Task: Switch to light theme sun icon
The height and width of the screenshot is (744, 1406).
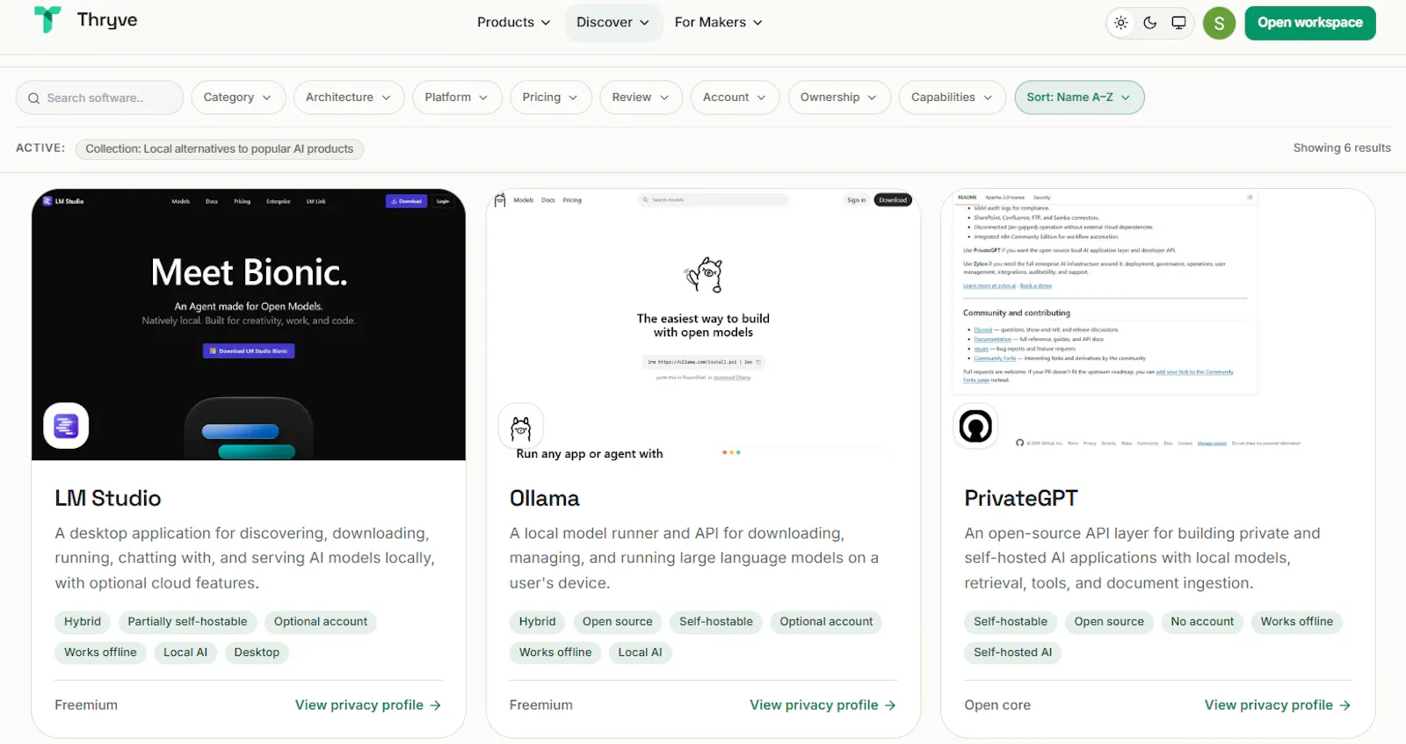Action: coord(1120,23)
